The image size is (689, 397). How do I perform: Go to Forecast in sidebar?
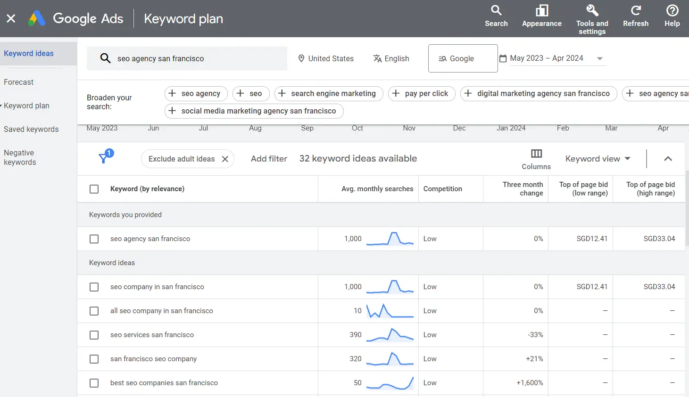[19, 82]
